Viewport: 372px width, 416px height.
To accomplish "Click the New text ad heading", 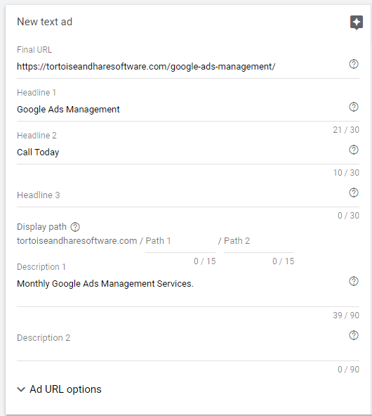I will pyautogui.click(x=44, y=22).
